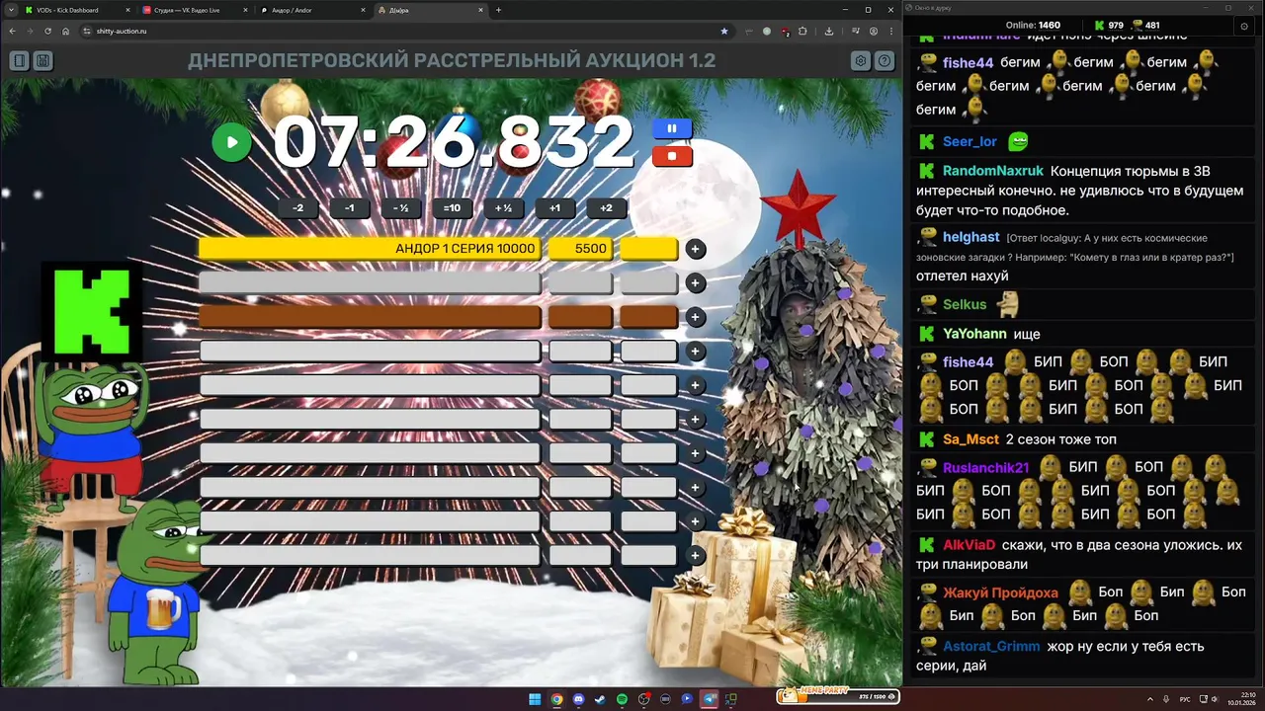
Task: Stop the timer with the red stop button
Action: pos(672,155)
